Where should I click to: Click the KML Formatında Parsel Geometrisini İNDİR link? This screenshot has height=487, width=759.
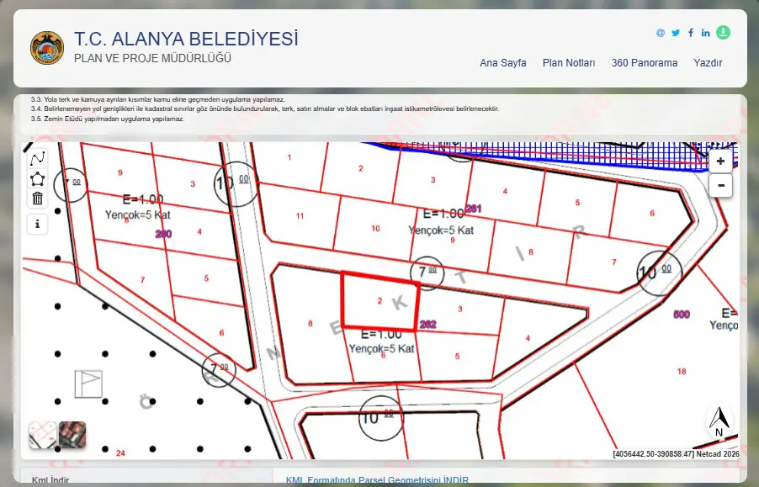tap(377, 480)
